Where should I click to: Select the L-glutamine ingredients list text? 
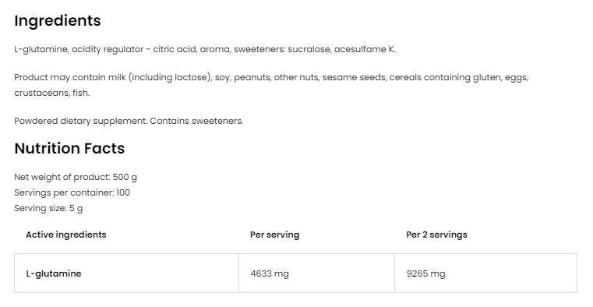coord(205,50)
